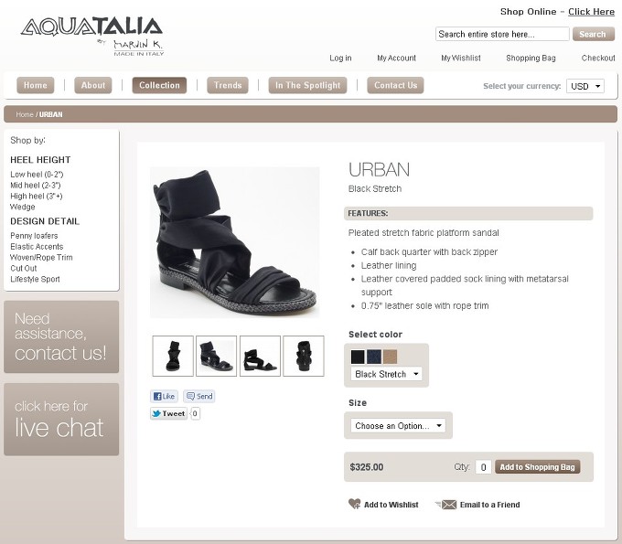Click the Twitter Tweet bird button
622x544 pixels.
[168, 413]
